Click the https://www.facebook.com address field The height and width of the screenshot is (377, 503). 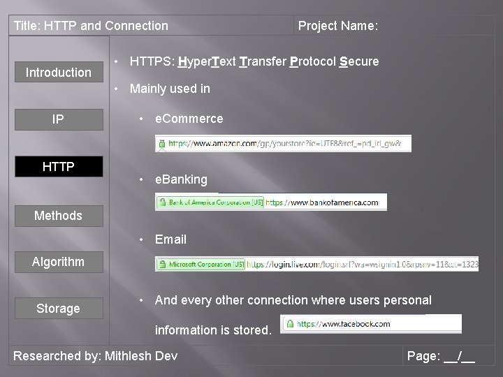pyautogui.click(x=371, y=324)
